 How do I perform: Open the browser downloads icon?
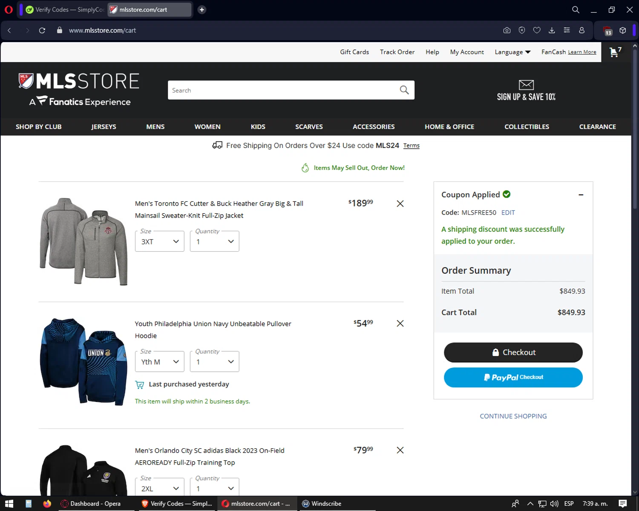(552, 30)
